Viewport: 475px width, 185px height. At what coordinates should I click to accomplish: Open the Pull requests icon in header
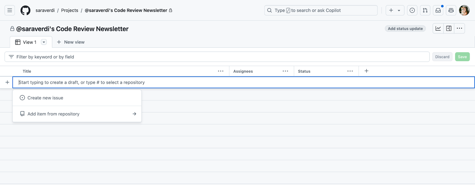click(x=425, y=10)
